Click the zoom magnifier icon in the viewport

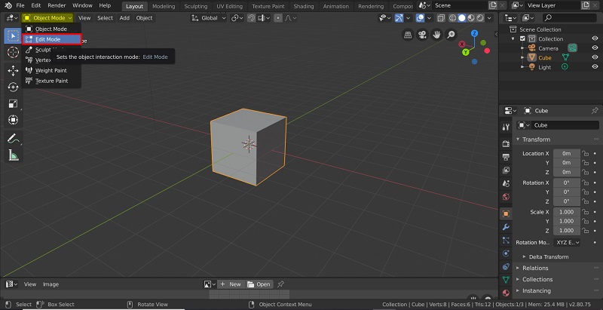point(451,35)
